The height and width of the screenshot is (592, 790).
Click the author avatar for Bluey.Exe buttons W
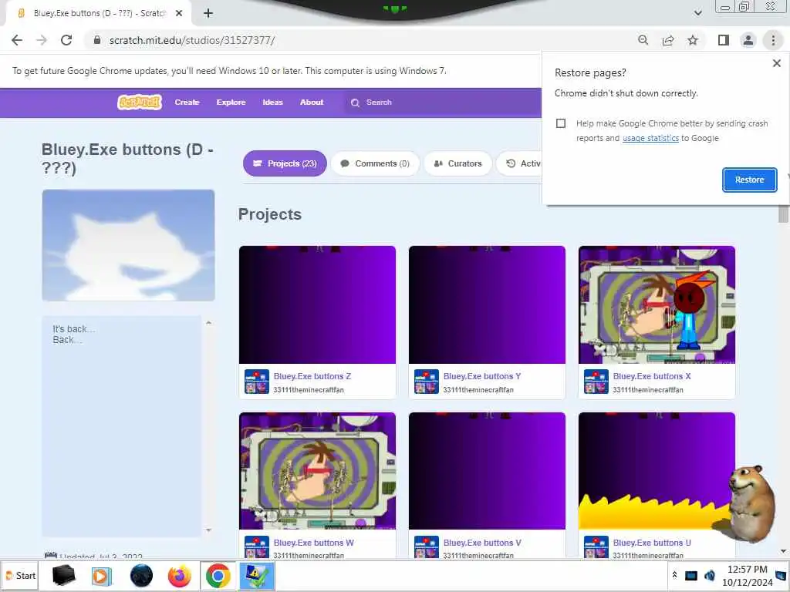tap(256, 547)
